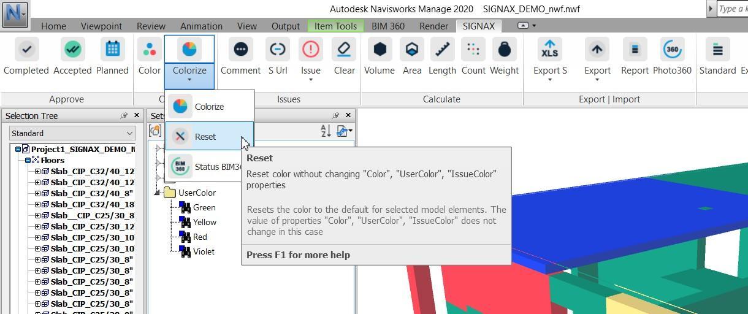Open the Review tab

pyautogui.click(x=151, y=26)
